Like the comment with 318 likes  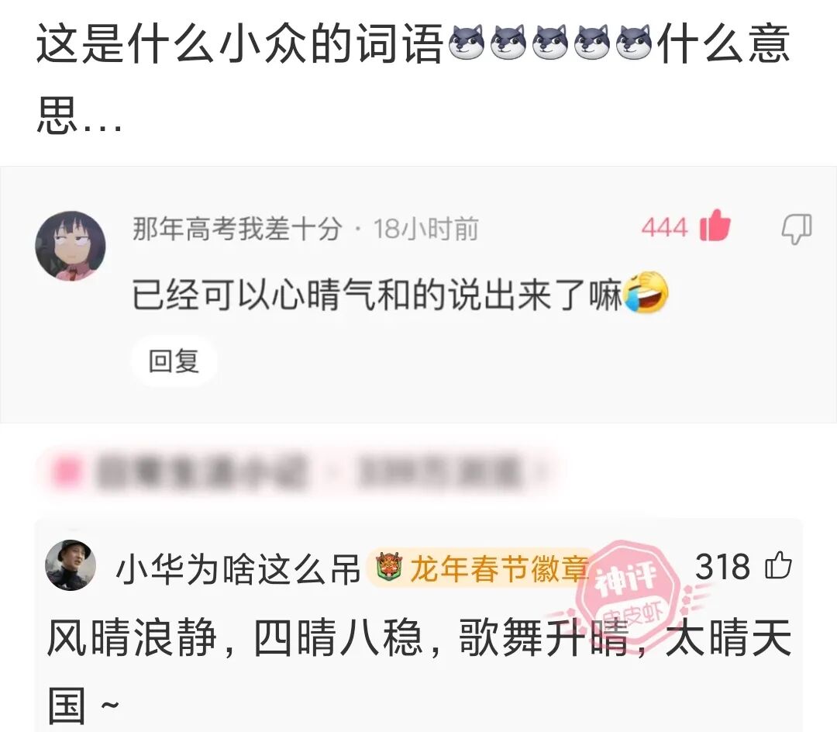(778, 565)
